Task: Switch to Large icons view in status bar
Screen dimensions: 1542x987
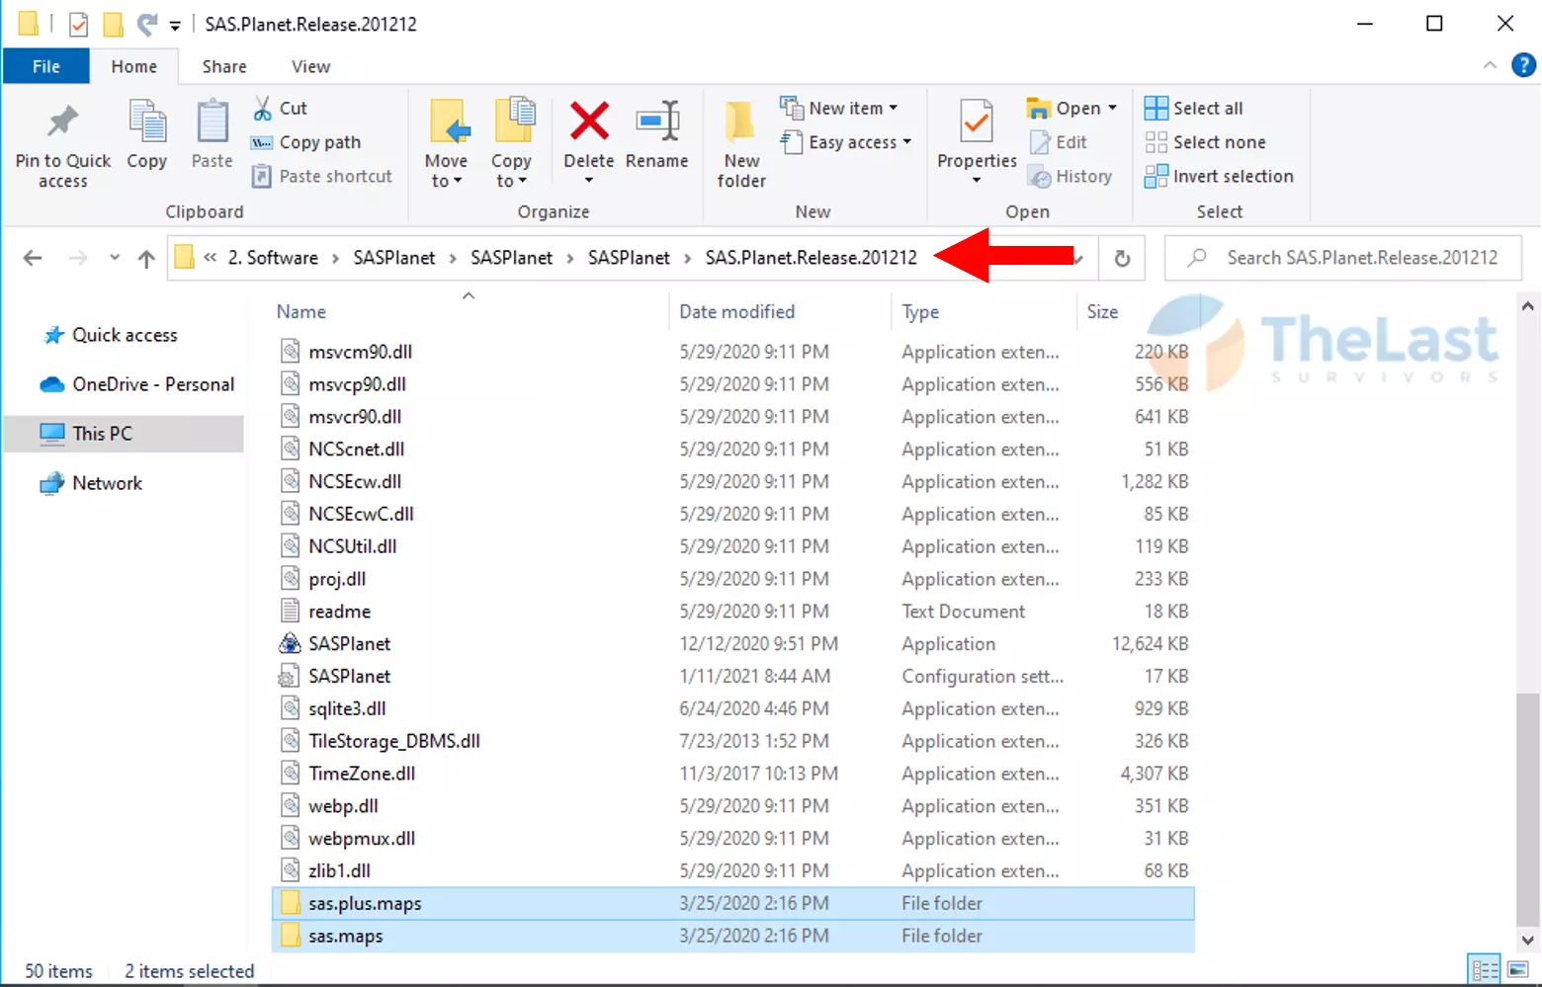Action: click(1519, 970)
